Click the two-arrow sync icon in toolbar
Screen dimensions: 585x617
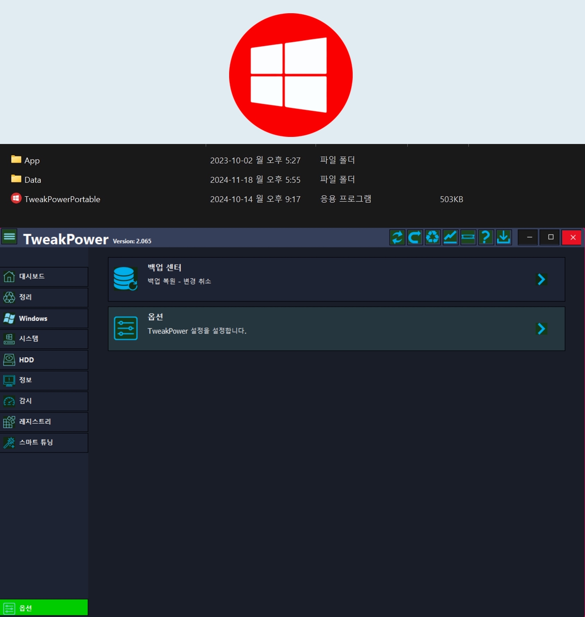pyautogui.click(x=397, y=238)
